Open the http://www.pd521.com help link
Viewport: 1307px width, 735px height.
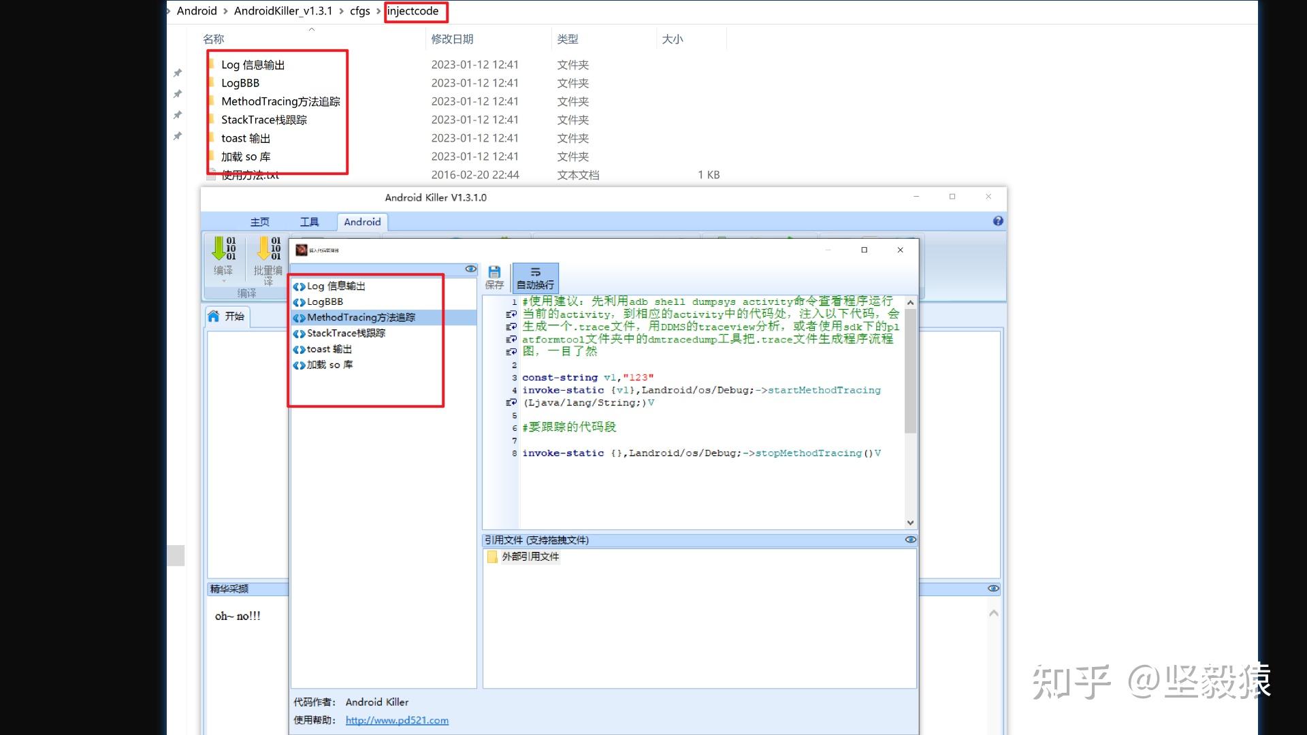click(x=397, y=720)
